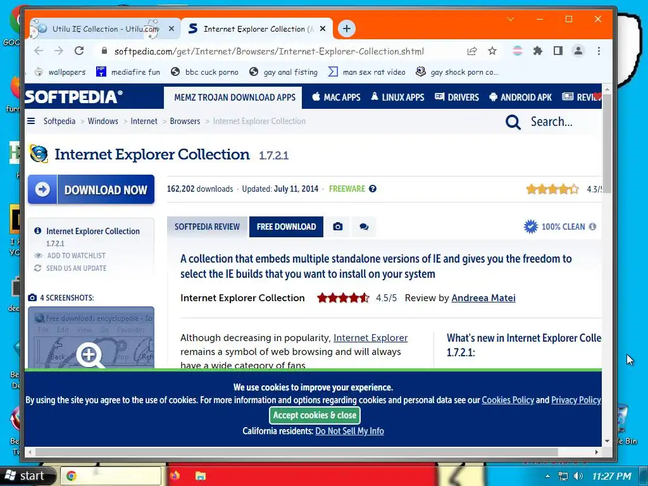Toggle the browser side panel icon
Viewport: 648px width, 486px height.
pyautogui.click(x=558, y=51)
